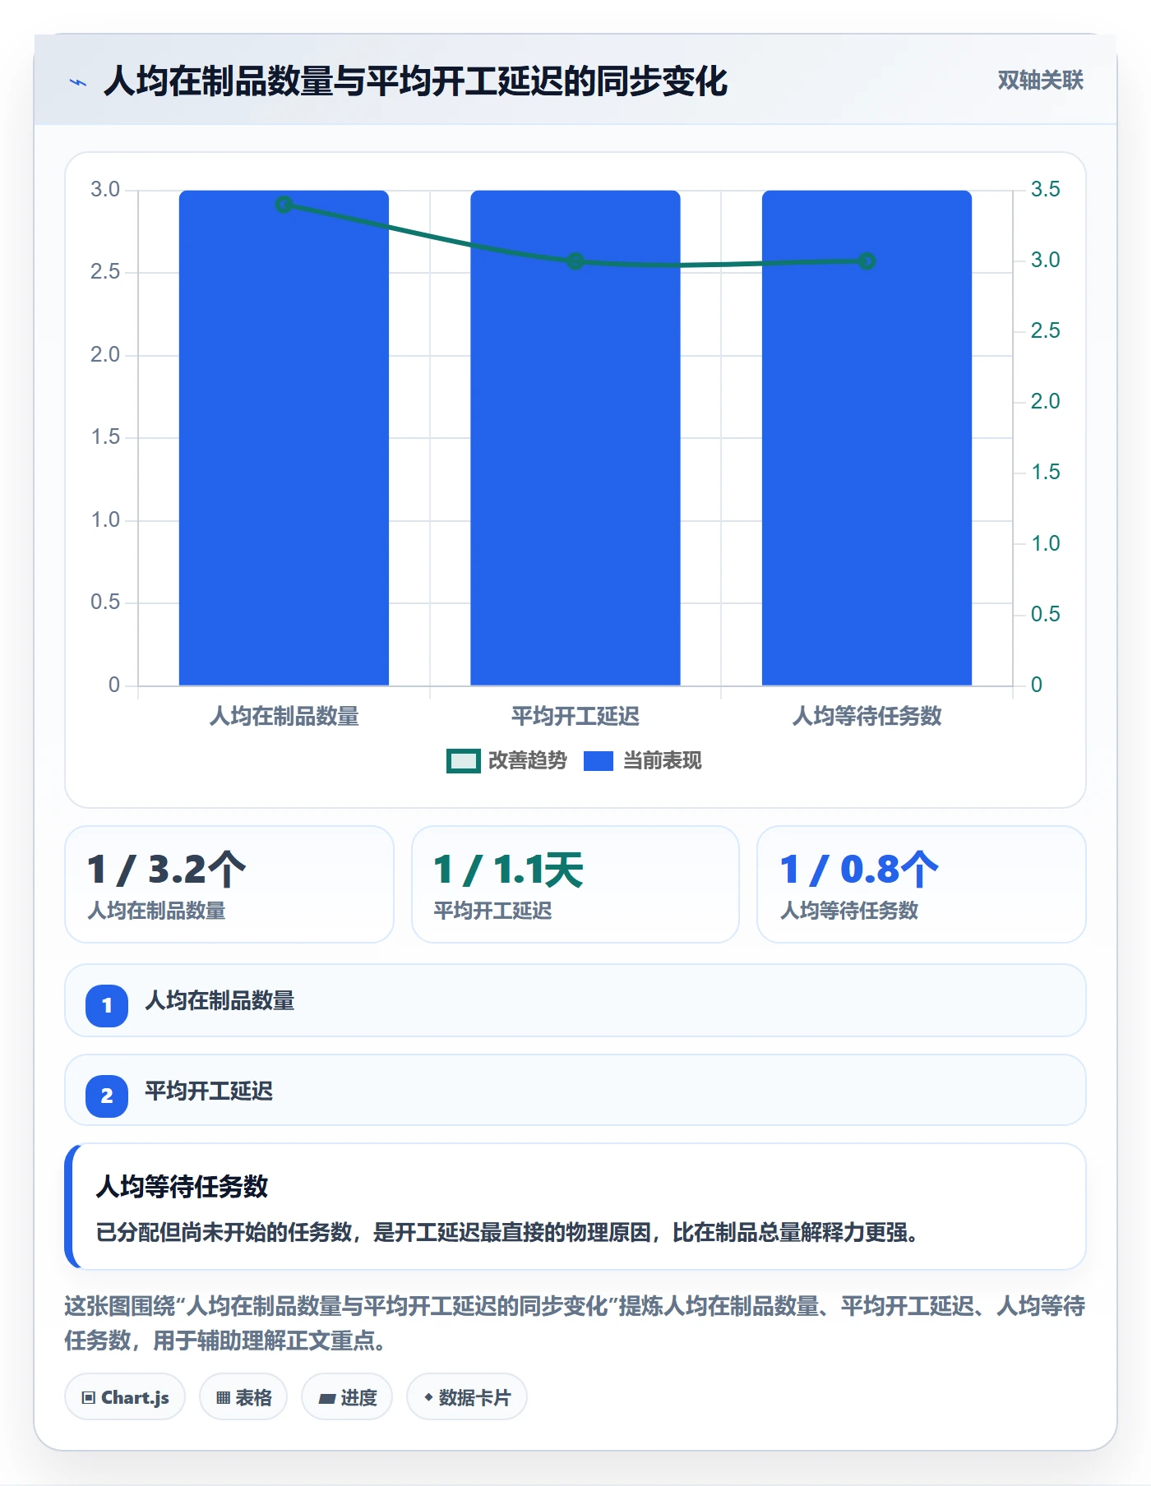
Task: Click the trend line point on the 人均等待任务数 bar
Action: tap(867, 261)
